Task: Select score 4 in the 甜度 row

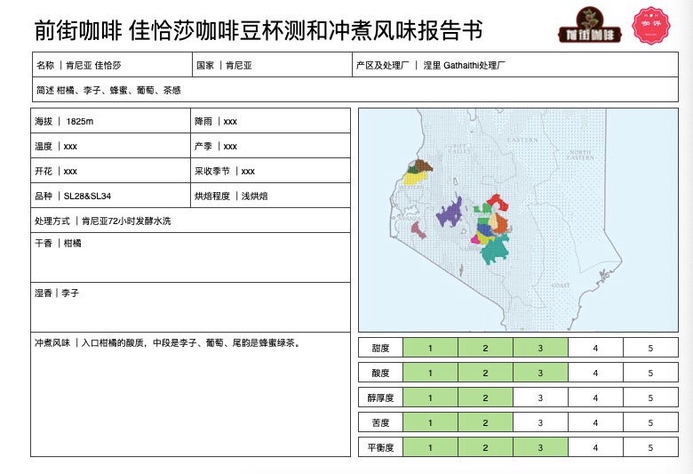Action: (x=595, y=348)
